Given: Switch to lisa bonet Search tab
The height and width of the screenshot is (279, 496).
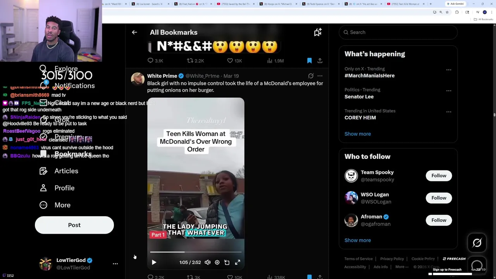Looking at the screenshot, I should 150,4.
